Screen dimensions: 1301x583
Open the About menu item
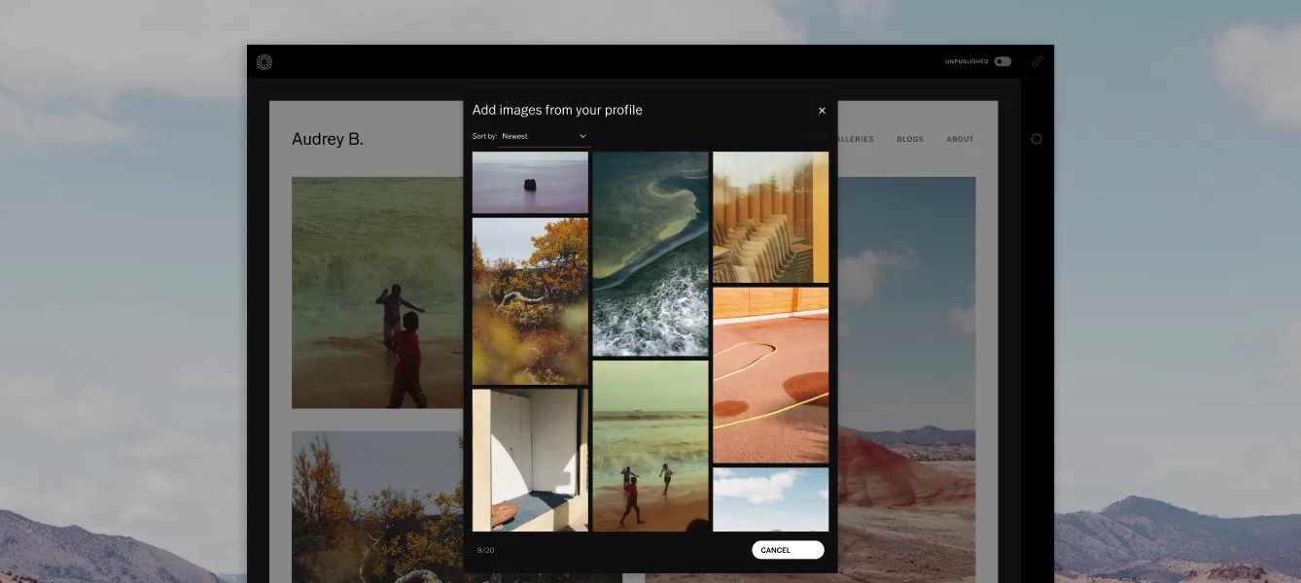point(960,139)
